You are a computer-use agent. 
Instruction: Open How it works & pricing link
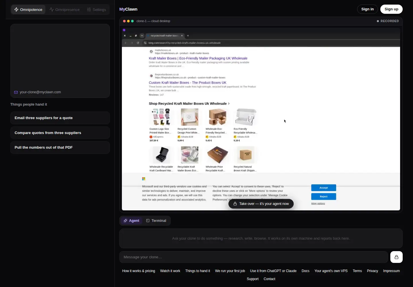coord(139,271)
